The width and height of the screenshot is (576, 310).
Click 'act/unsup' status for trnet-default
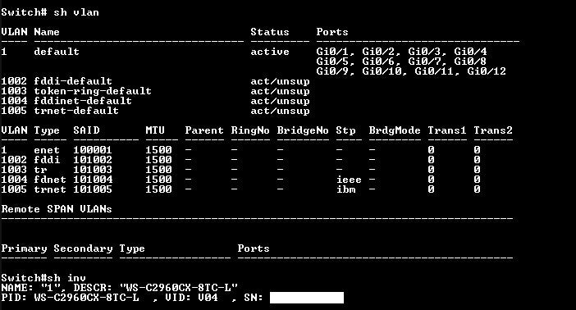[x=280, y=111]
